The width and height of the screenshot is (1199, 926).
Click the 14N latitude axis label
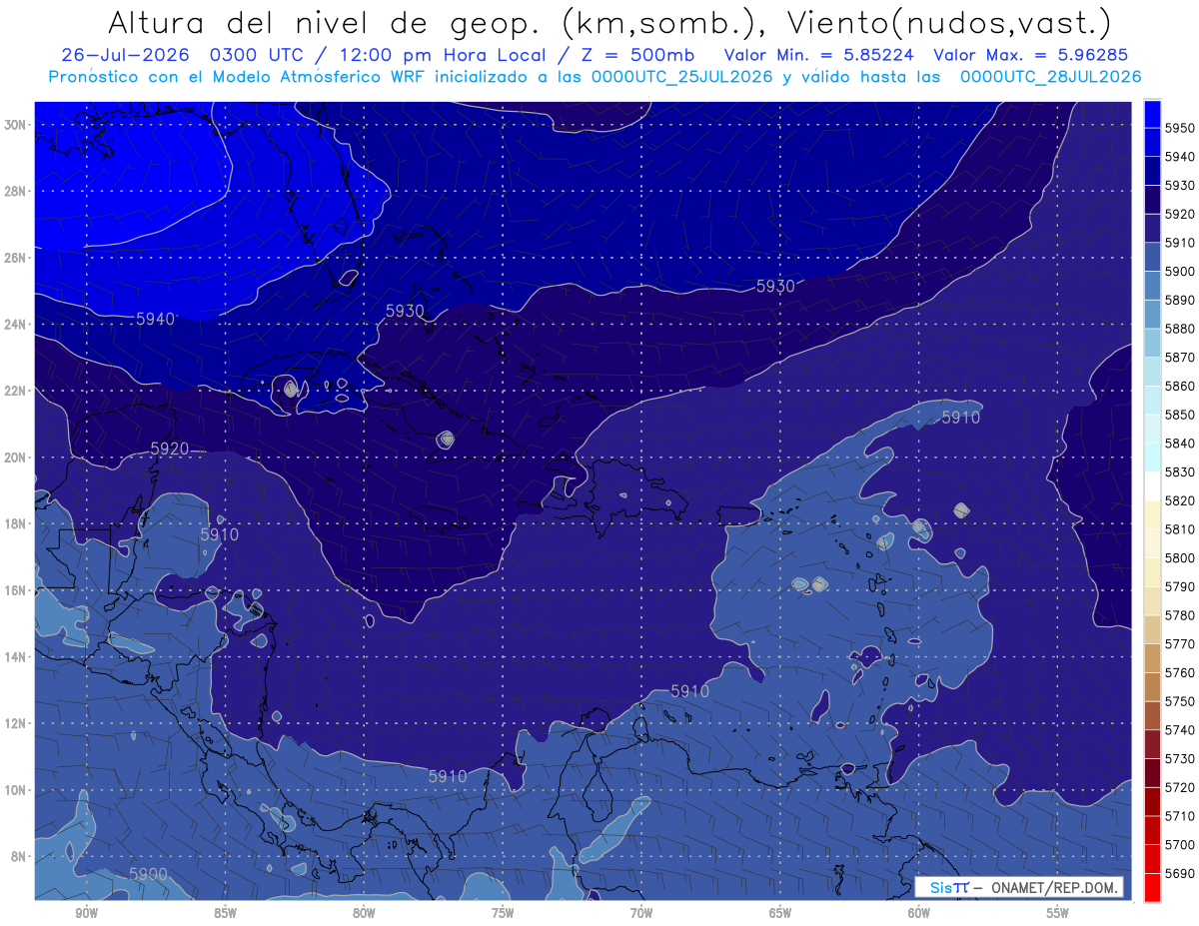click(16, 656)
